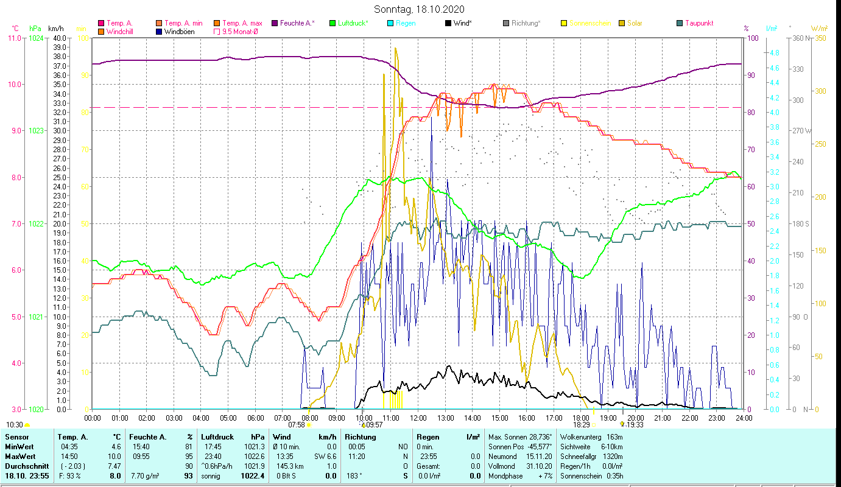
Task: Click the cyan Regen legend square
Action: [x=390, y=23]
